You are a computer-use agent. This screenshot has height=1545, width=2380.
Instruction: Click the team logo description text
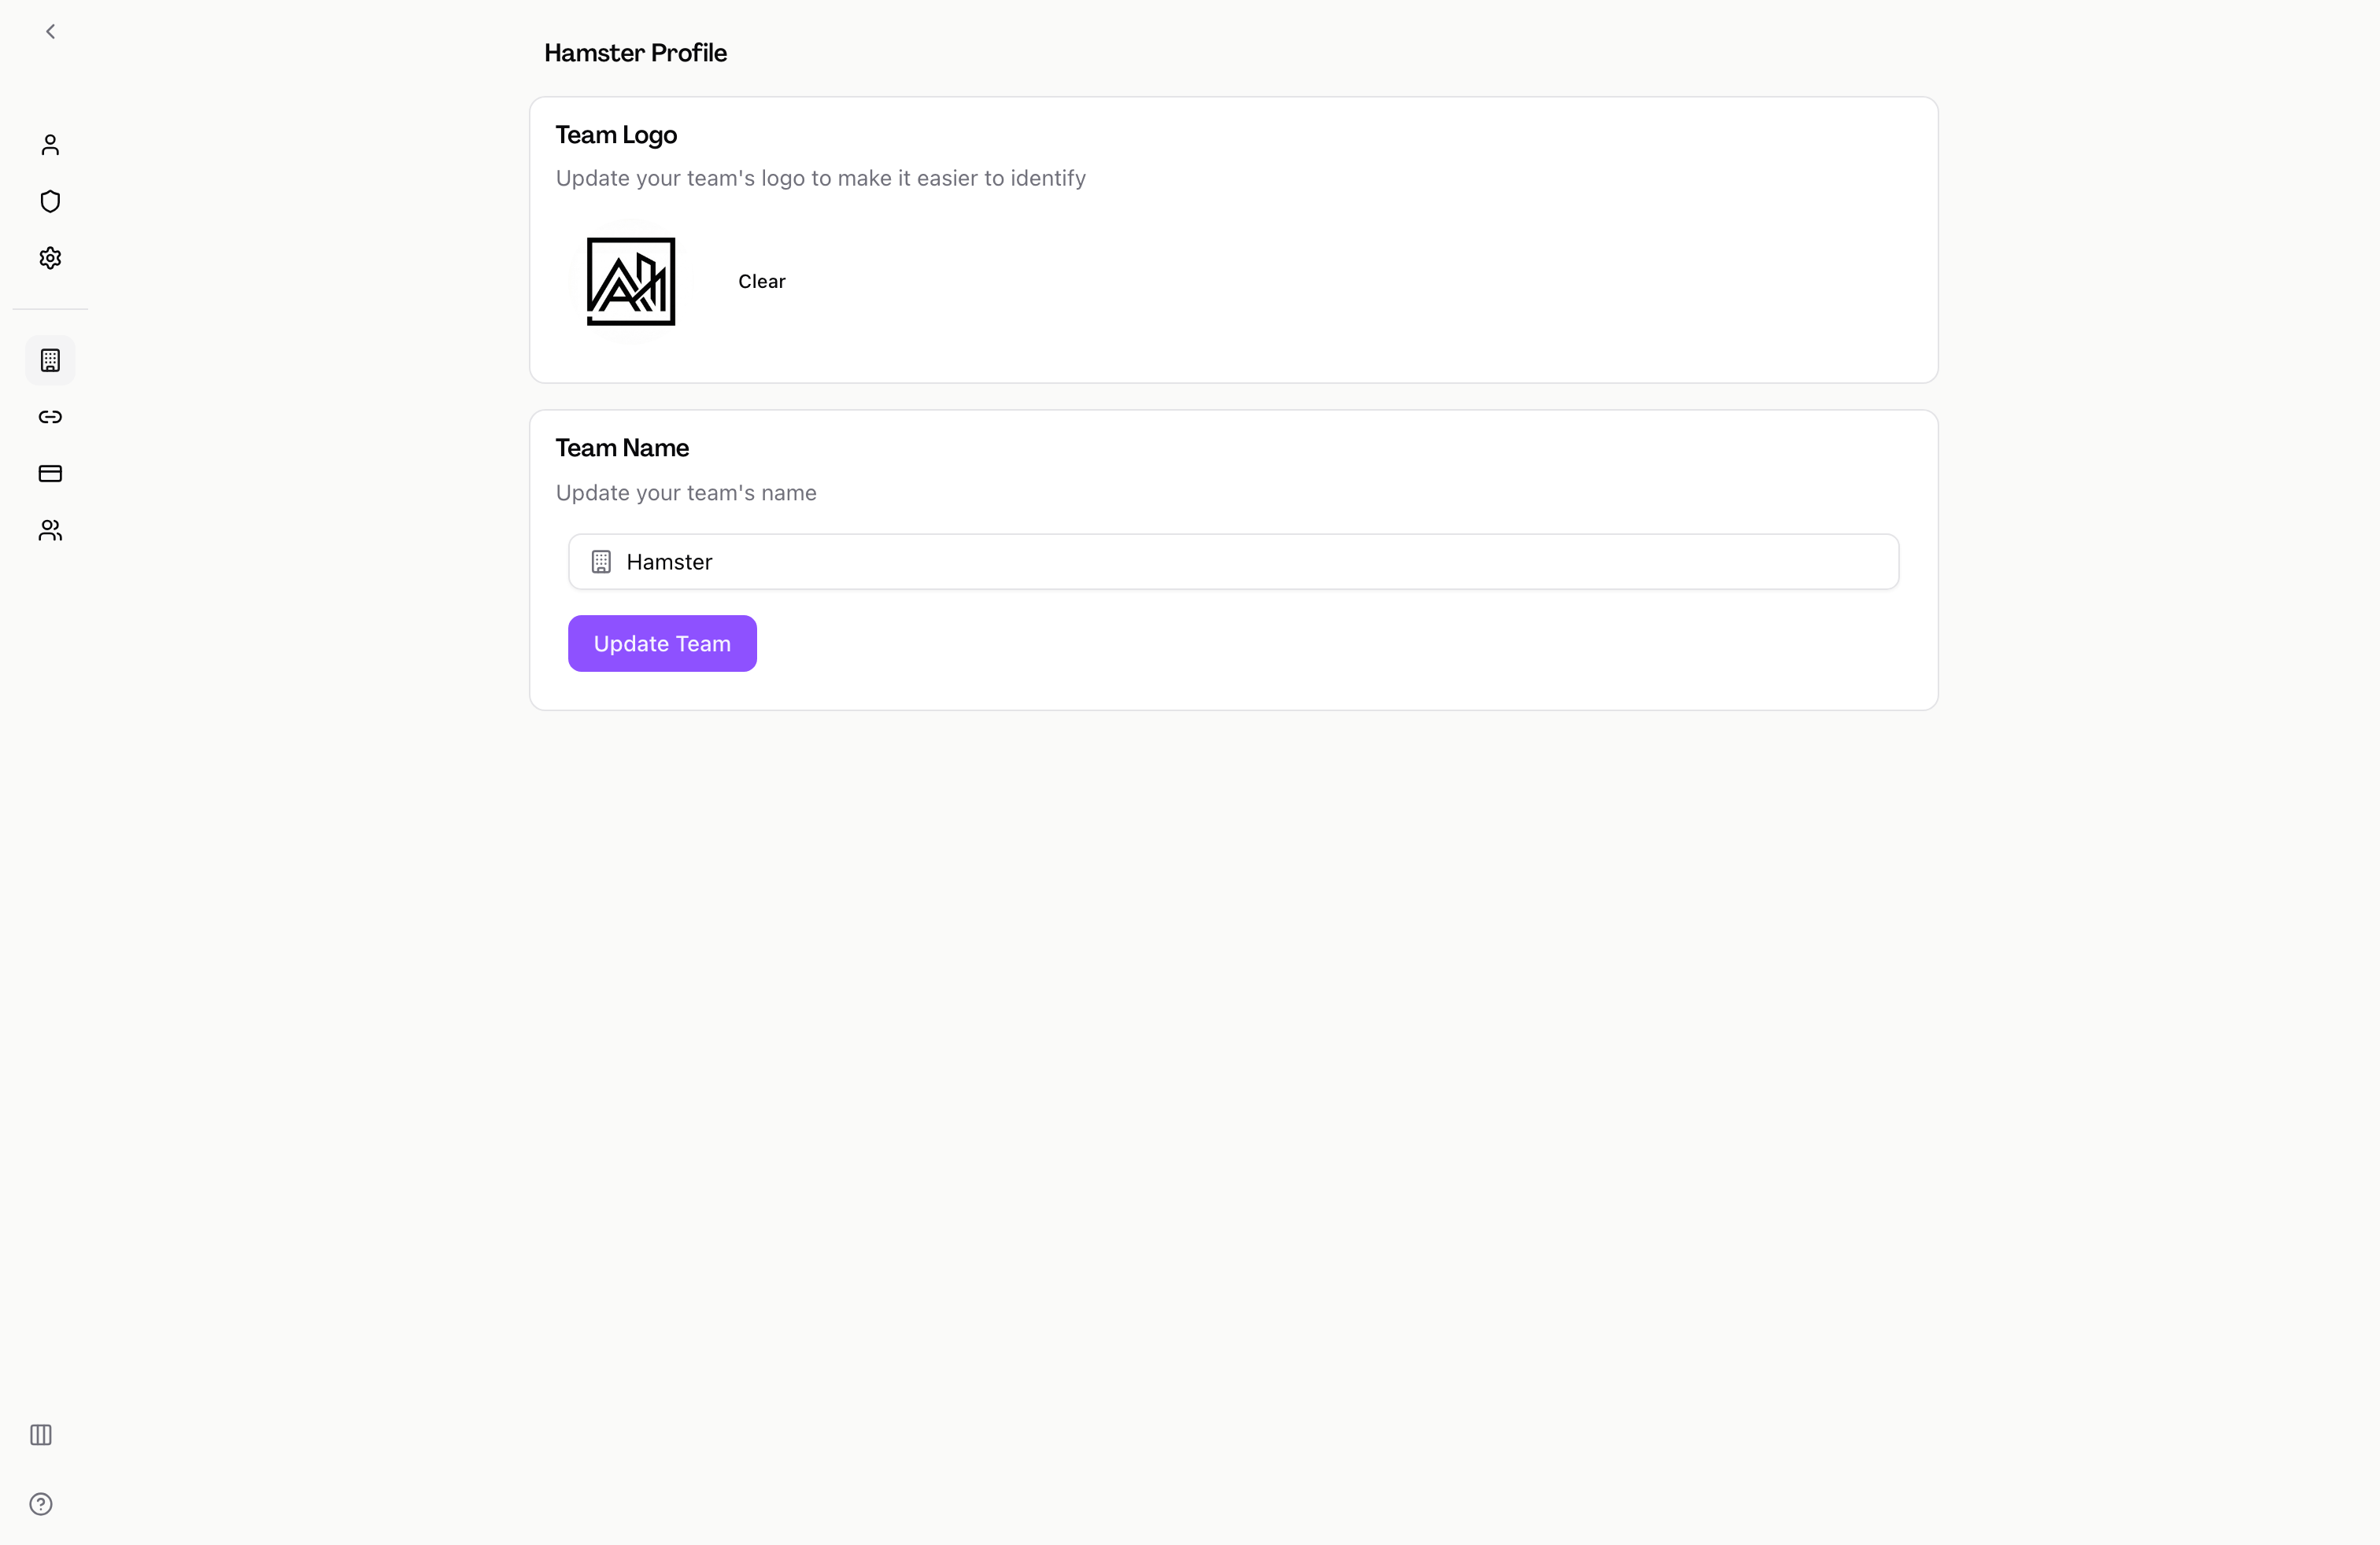click(820, 178)
